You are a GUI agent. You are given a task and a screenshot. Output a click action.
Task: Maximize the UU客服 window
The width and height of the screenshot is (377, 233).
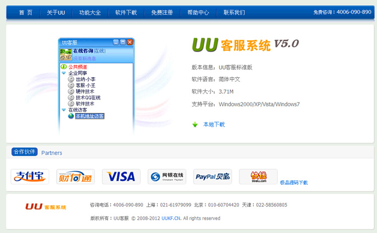(x=123, y=42)
